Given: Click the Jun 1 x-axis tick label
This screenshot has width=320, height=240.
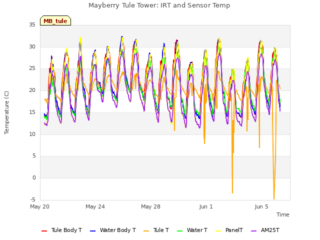Looking at the screenshot, I should coord(206,206).
